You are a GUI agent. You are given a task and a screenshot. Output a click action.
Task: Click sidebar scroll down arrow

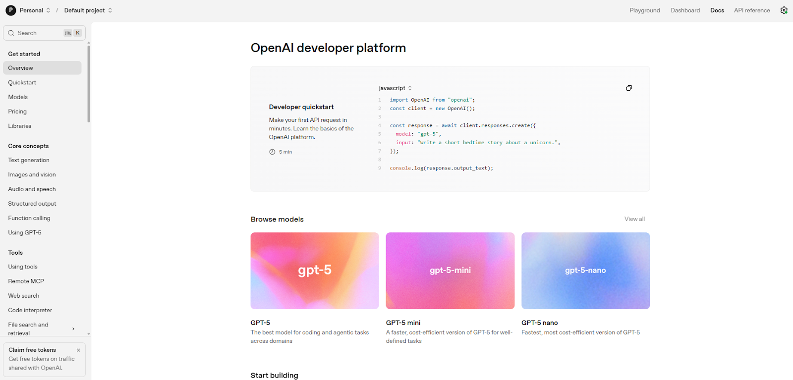click(x=89, y=334)
